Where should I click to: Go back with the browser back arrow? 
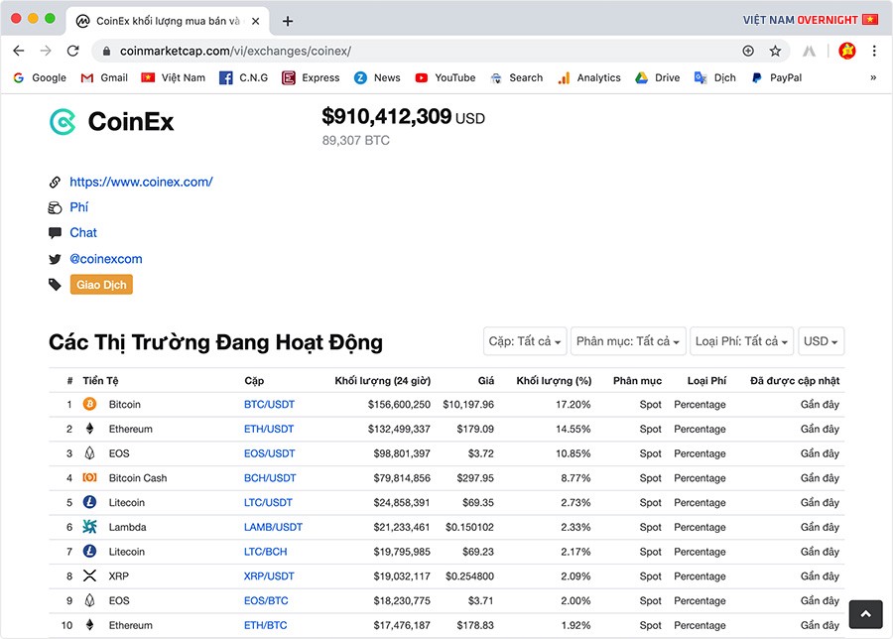(x=19, y=51)
